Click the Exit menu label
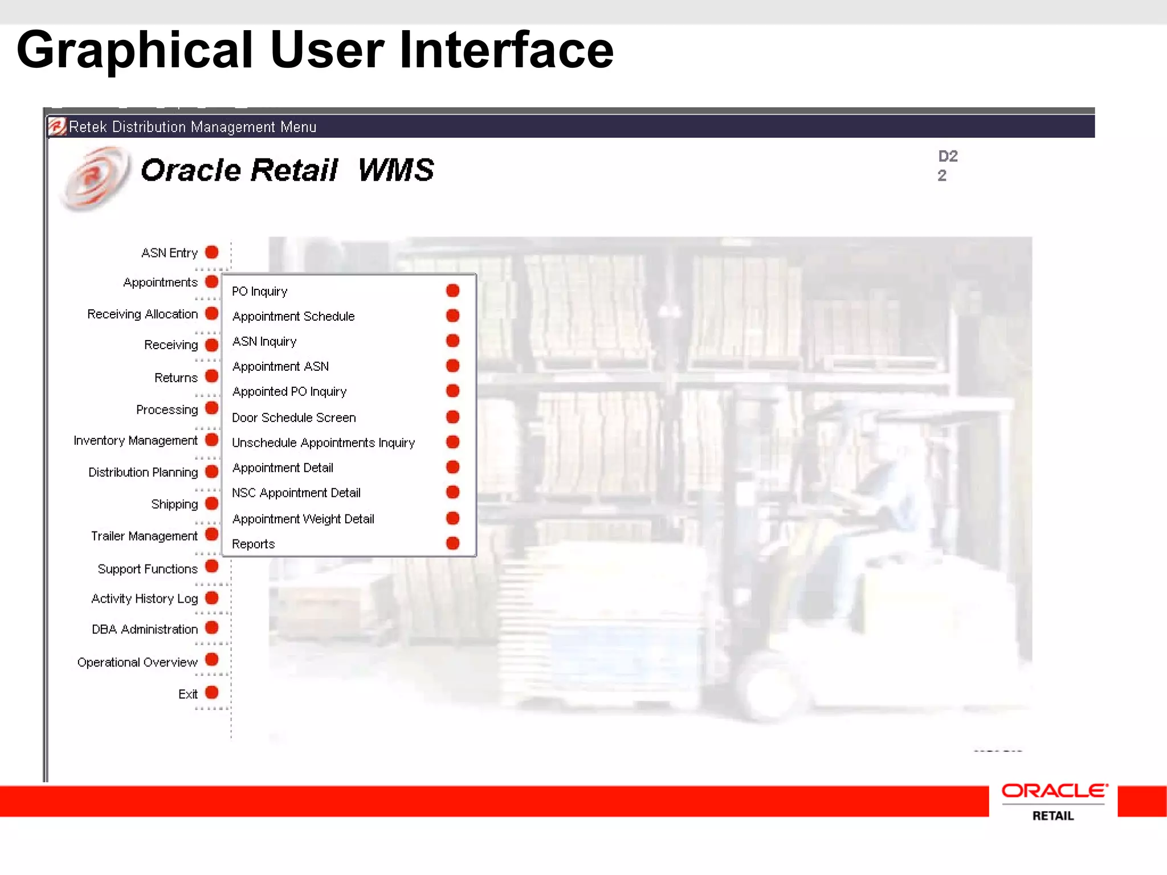The image size is (1167, 875). [188, 694]
